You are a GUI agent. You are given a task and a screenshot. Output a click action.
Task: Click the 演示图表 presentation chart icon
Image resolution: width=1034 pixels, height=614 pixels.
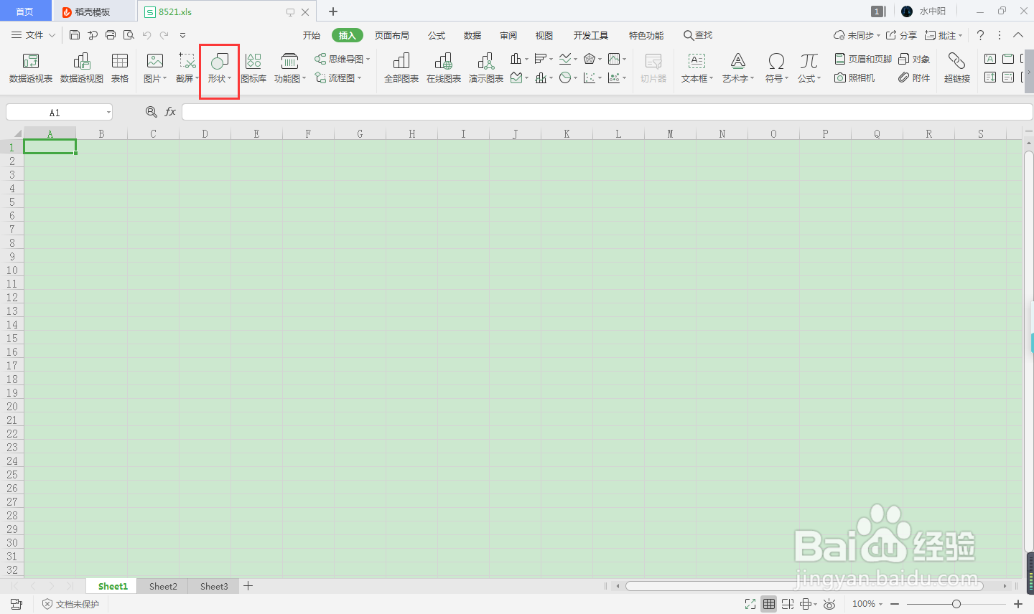click(486, 68)
